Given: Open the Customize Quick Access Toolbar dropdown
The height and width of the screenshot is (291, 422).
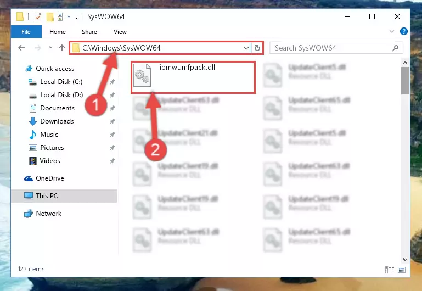Looking at the screenshot, I should [x=76, y=18].
